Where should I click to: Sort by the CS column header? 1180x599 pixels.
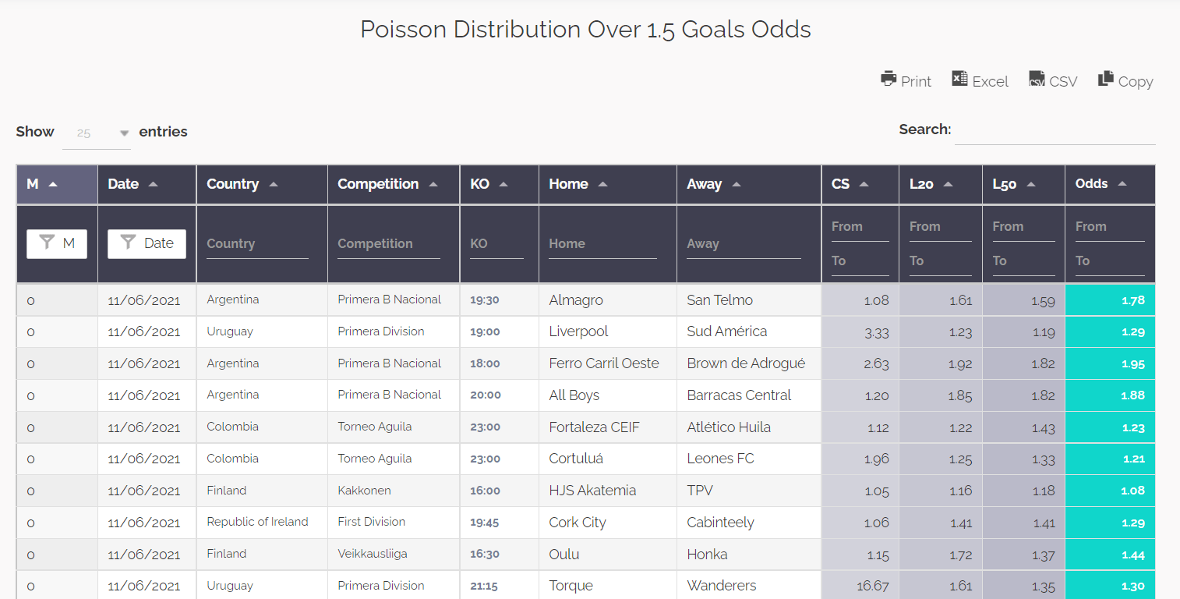860,184
